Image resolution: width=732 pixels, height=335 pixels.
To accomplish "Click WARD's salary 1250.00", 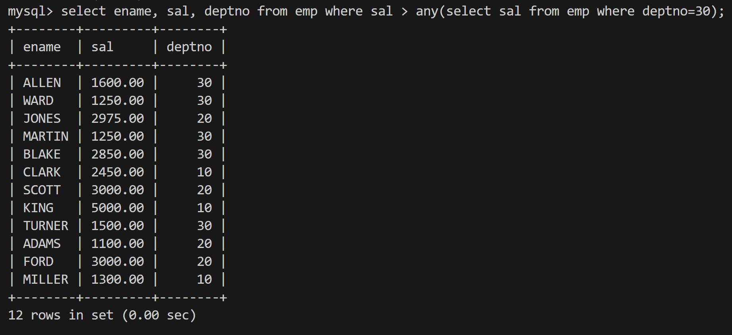I will pyautogui.click(x=118, y=101).
